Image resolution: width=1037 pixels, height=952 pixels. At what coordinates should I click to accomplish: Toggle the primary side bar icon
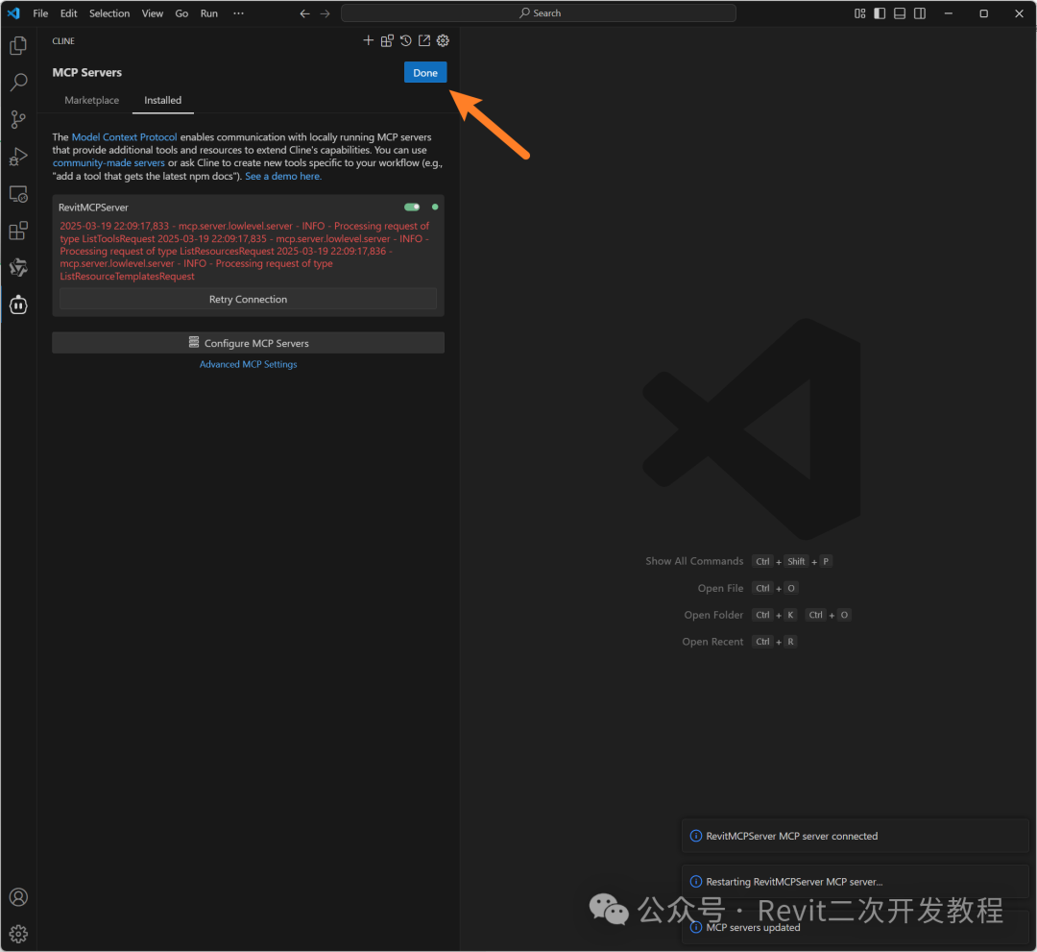(880, 13)
